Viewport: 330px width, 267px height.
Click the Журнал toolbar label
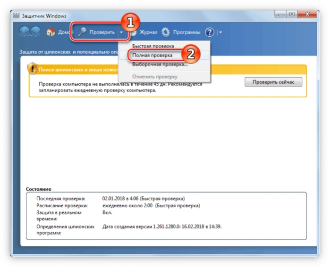click(x=148, y=32)
